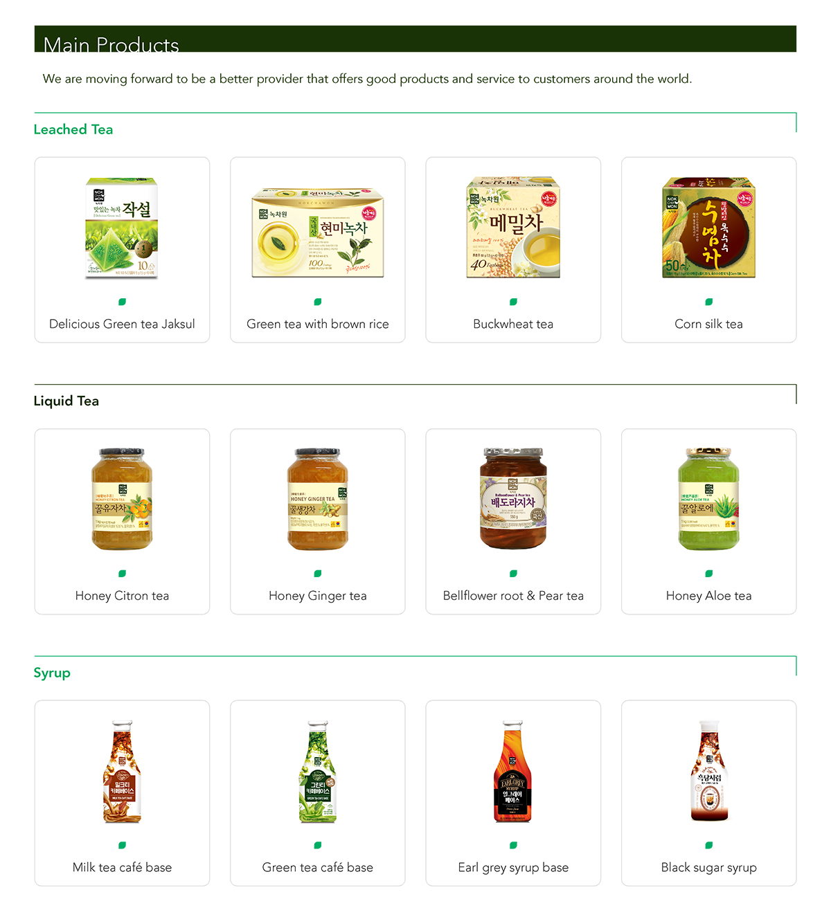This screenshot has width=831, height=901.
Task: Open the Liquid Tea category heading
Action: [x=66, y=401]
